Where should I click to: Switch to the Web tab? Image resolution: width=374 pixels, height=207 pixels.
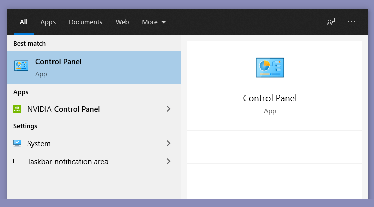tap(122, 22)
